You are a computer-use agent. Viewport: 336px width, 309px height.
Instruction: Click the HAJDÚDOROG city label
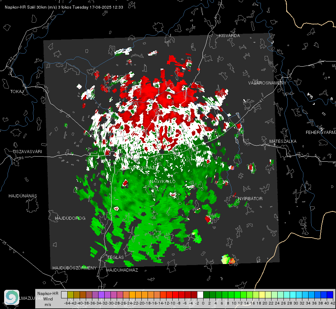(x=70, y=218)
